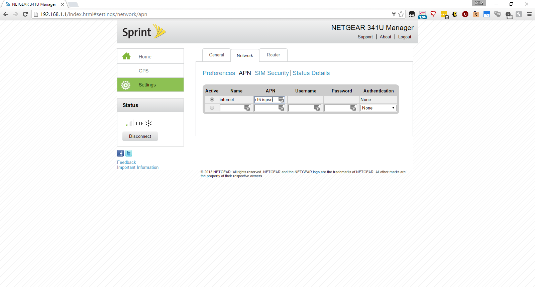Click password manager icon in empty Password field
The width and height of the screenshot is (535, 287).
(353, 108)
